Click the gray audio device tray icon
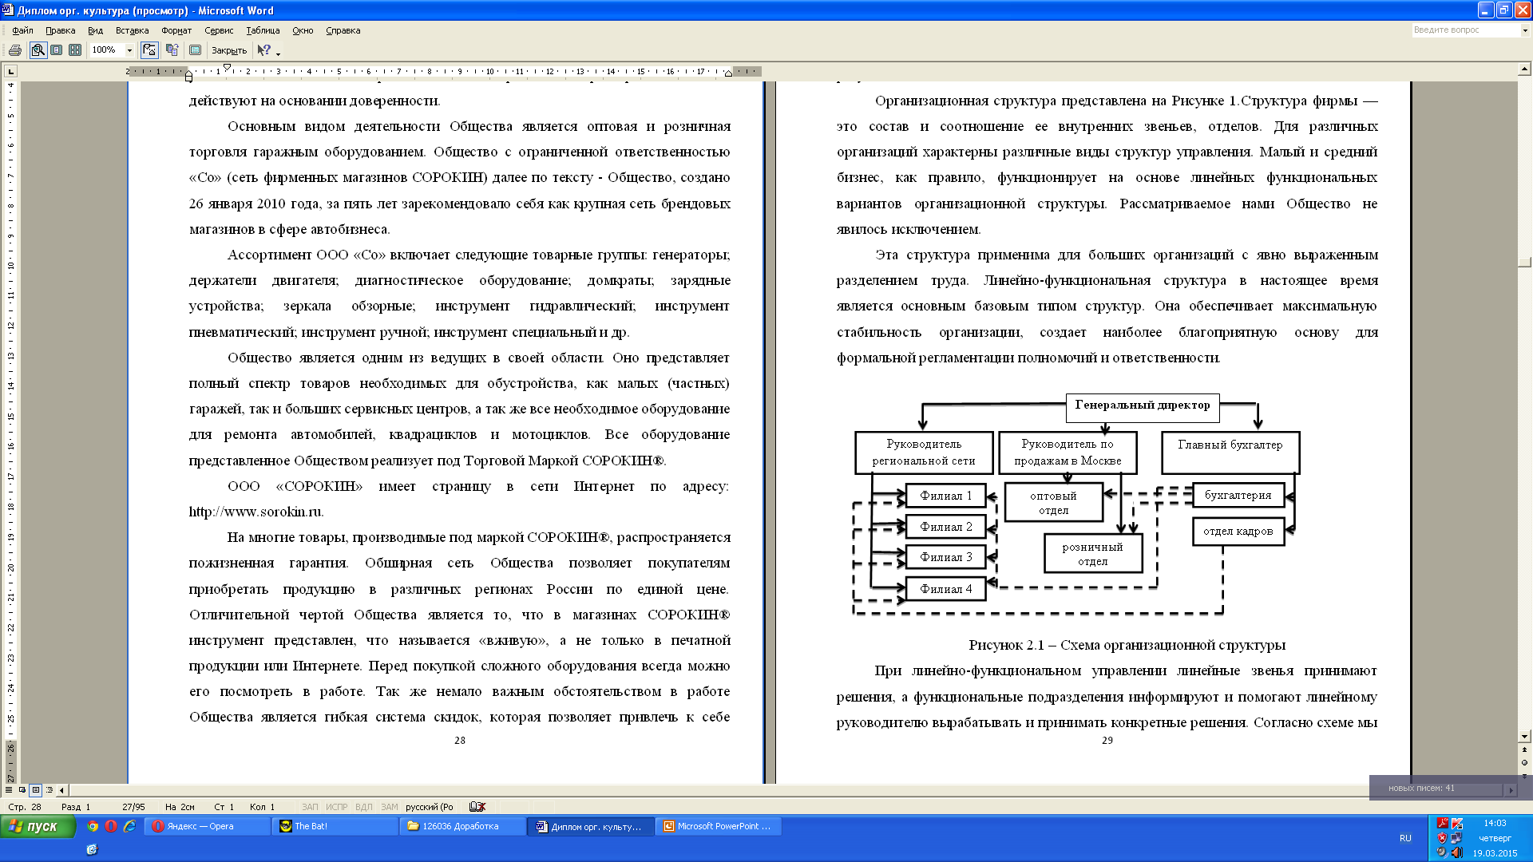 click(1442, 852)
